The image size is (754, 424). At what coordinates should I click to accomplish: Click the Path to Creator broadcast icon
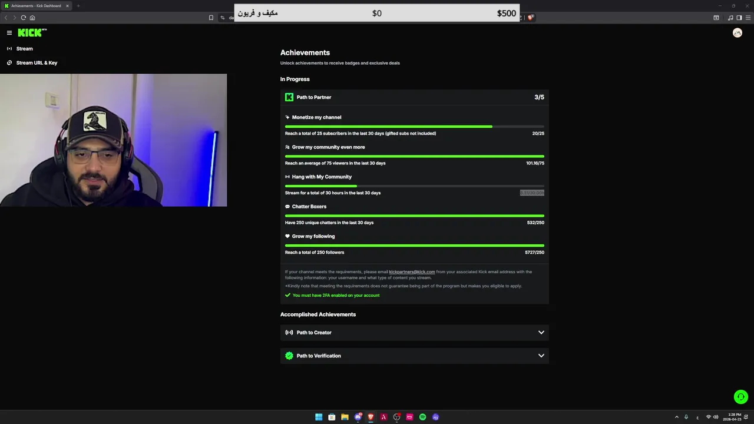point(289,333)
